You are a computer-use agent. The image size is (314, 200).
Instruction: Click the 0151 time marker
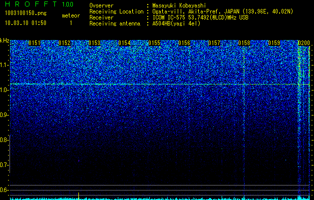34,43
